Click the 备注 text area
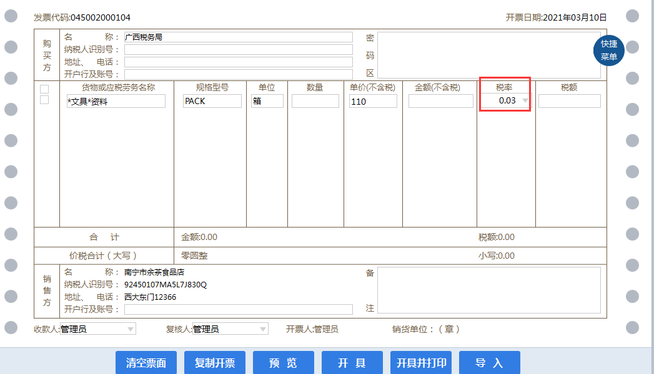Viewport: 654px width, 374px height. (488, 290)
